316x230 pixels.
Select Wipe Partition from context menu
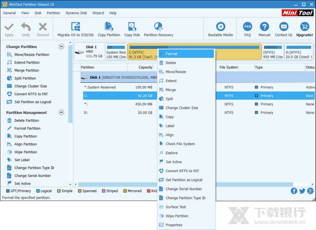coord(176,216)
